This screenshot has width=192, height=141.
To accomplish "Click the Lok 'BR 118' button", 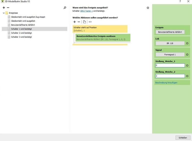I will click(x=170, y=43).
